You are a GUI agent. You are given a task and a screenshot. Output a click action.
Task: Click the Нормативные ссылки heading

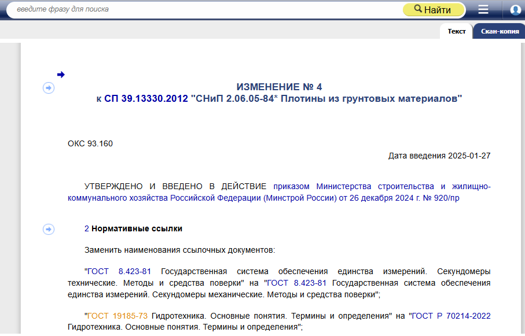(137, 228)
